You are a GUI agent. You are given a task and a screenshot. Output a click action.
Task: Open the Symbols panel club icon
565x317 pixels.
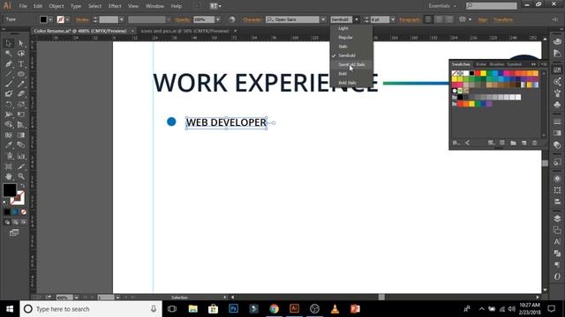coord(557,105)
